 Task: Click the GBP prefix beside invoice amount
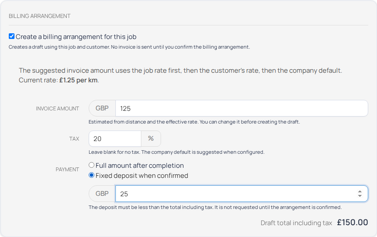[x=102, y=109]
